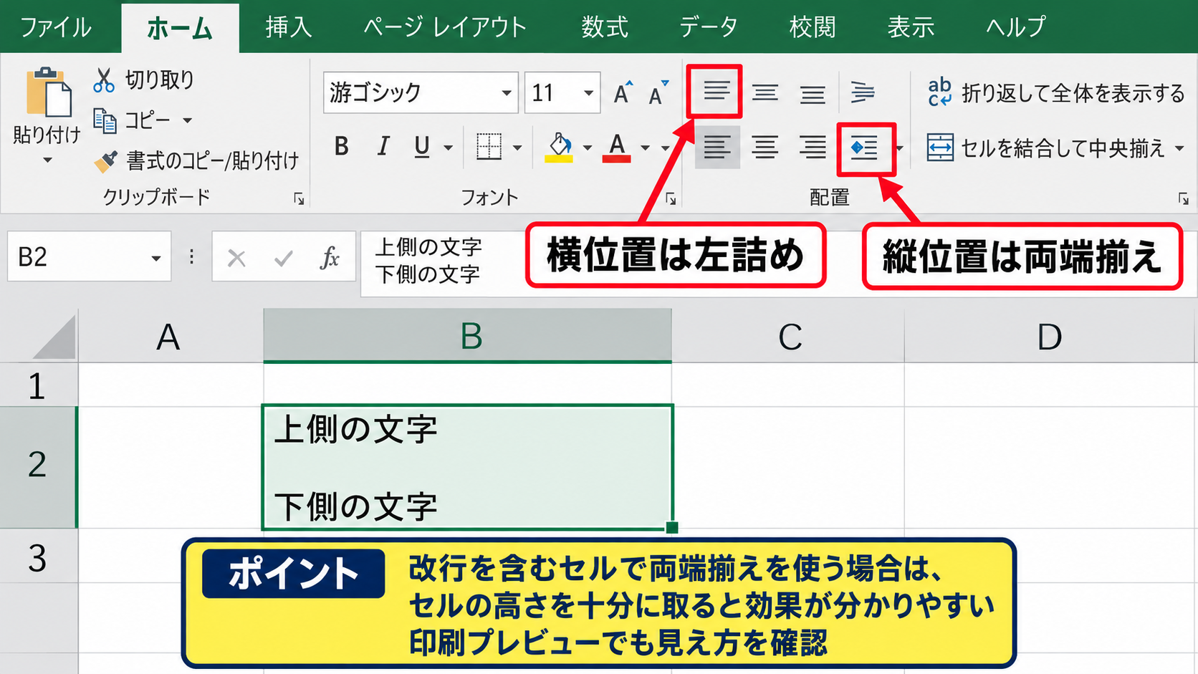The height and width of the screenshot is (674, 1198).
Task: Increase font size with larger A icon
Action: coord(623,92)
